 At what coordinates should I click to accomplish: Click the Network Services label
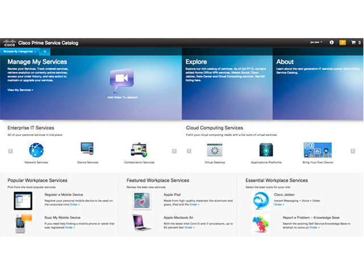click(x=36, y=162)
